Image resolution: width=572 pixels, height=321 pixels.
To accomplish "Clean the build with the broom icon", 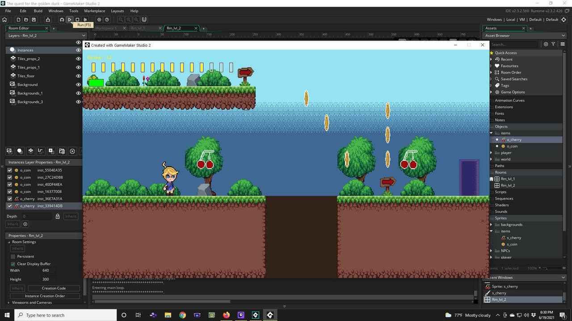I will tap(85, 20).
